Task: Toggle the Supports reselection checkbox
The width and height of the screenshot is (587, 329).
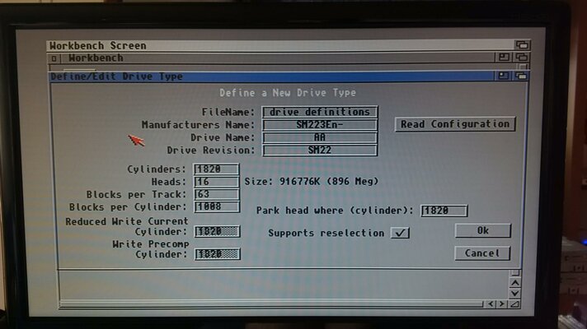Action: tap(400, 233)
